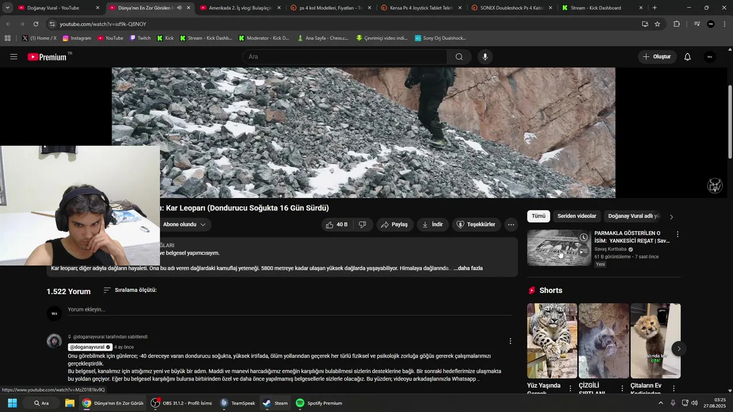Click the Chrome address bar URL
This screenshot has height=412, width=733.
coord(103,24)
